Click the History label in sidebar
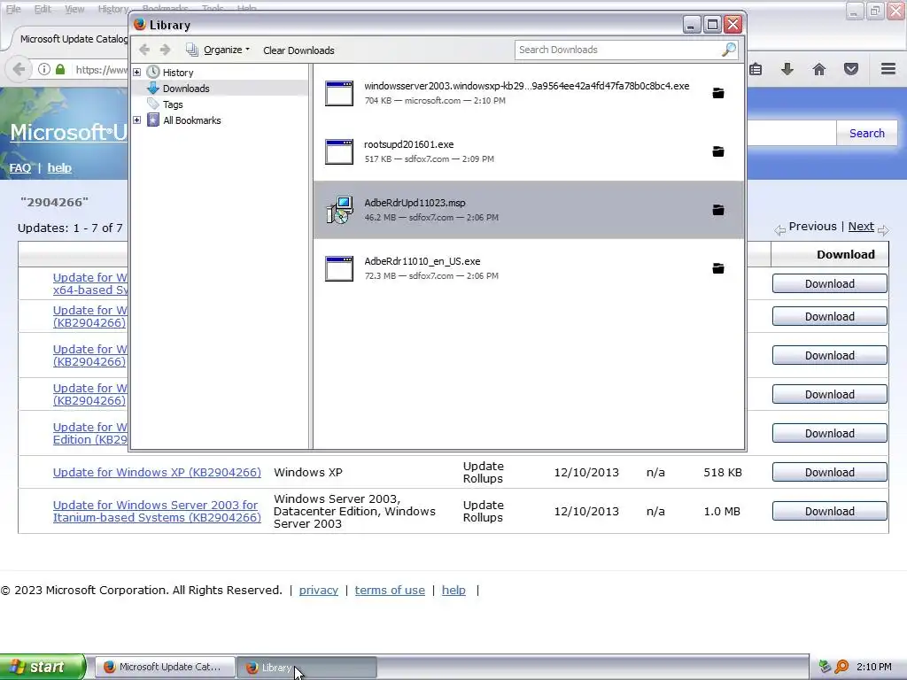Screen dimensions: 907x680 pos(177,73)
